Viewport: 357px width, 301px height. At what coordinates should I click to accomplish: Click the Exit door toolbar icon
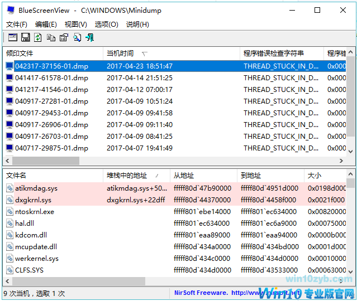[x=89, y=37]
